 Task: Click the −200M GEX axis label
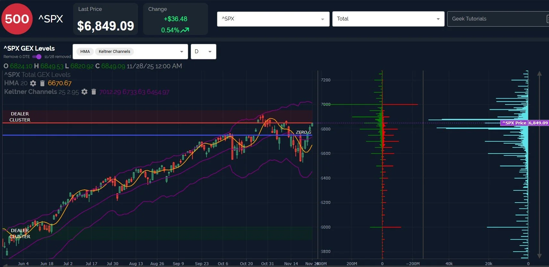pyautogui.click(x=413, y=263)
